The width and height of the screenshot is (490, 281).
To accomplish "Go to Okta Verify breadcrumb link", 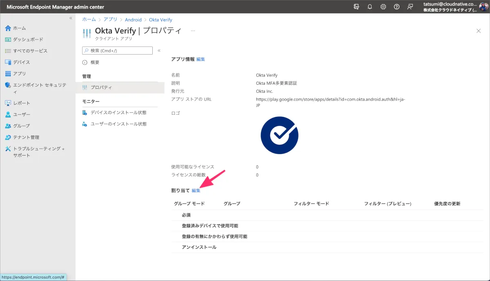I will [160, 20].
